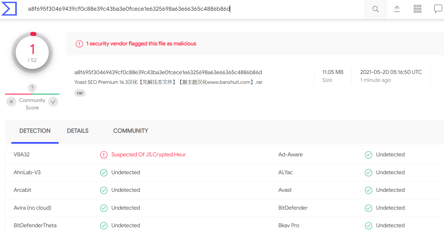Click the file hash text in the summary
444x233 pixels.
(168, 72)
